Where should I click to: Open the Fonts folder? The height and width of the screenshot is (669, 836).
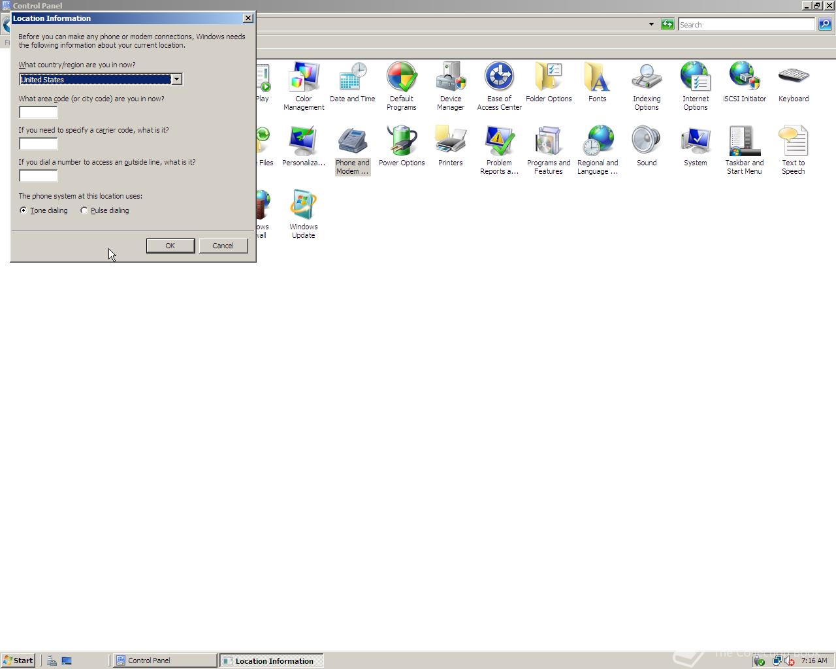click(x=598, y=82)
